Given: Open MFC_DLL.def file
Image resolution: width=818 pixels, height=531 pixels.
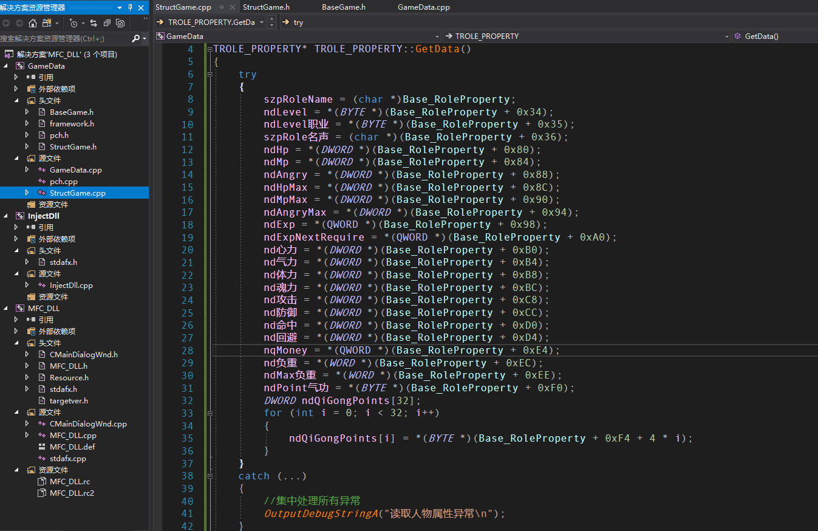Looking at the screenshot, I should click(x=72, y=447).
